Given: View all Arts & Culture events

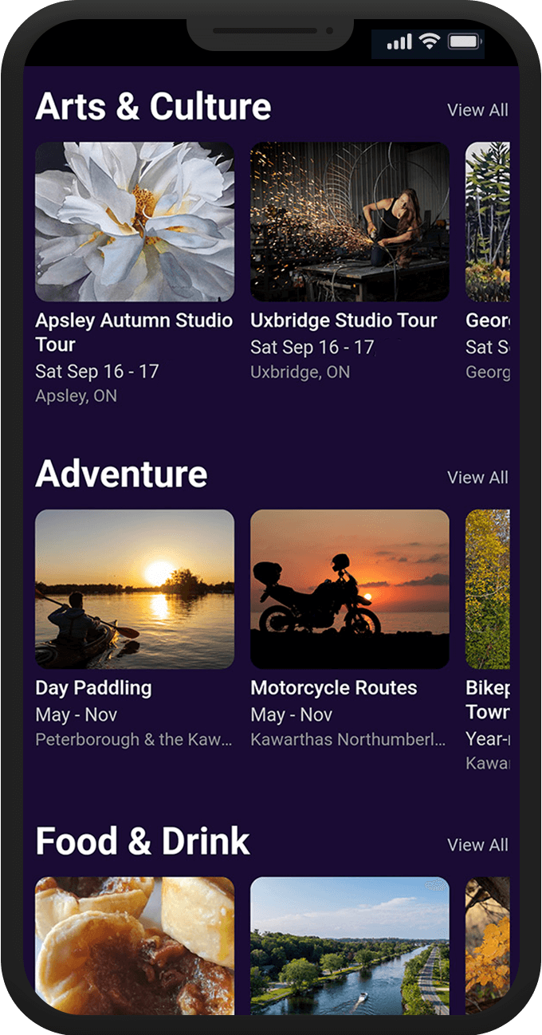Looking at the screenshot, I should [477, 110].
